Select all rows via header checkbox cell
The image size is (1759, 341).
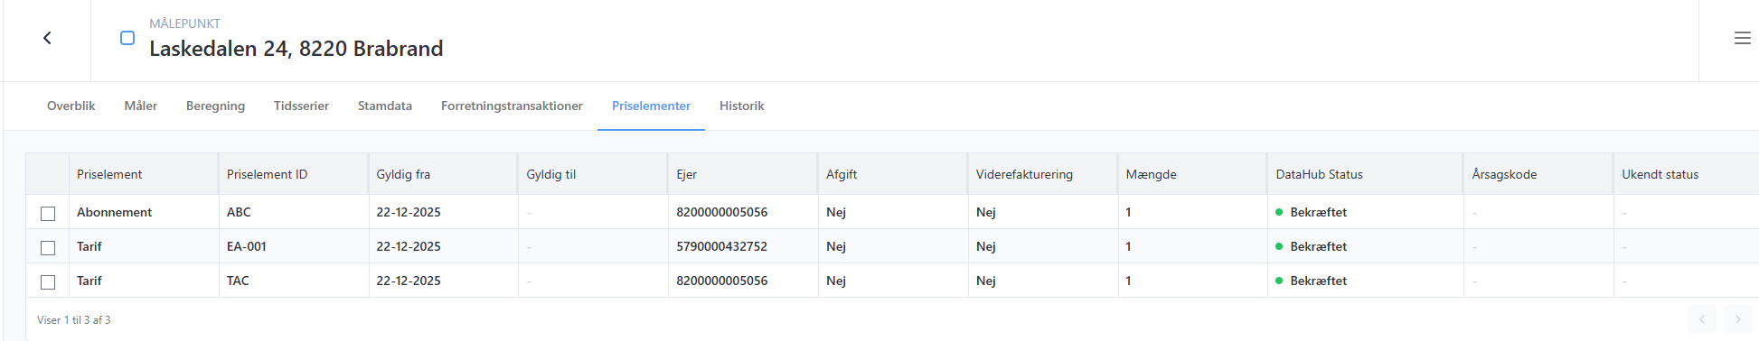click(48, 174)
